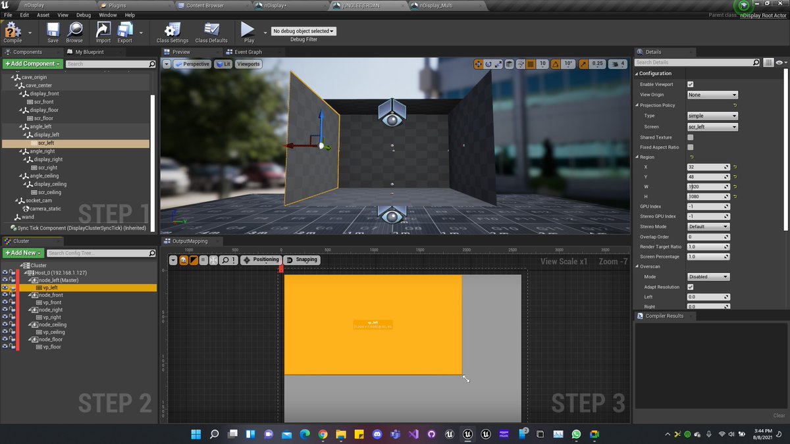Open WhatsApp from the taskbar

[x=577, y=434]
